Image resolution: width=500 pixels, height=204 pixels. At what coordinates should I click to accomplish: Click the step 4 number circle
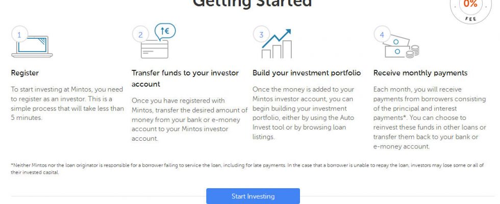pos(382,35)
